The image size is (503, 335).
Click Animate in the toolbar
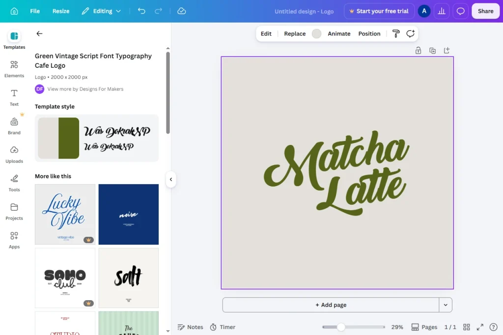(339, 34)
